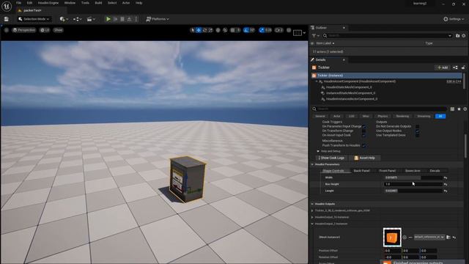
Task: Open the Tools menu
Action: click(x=85, y=3)
